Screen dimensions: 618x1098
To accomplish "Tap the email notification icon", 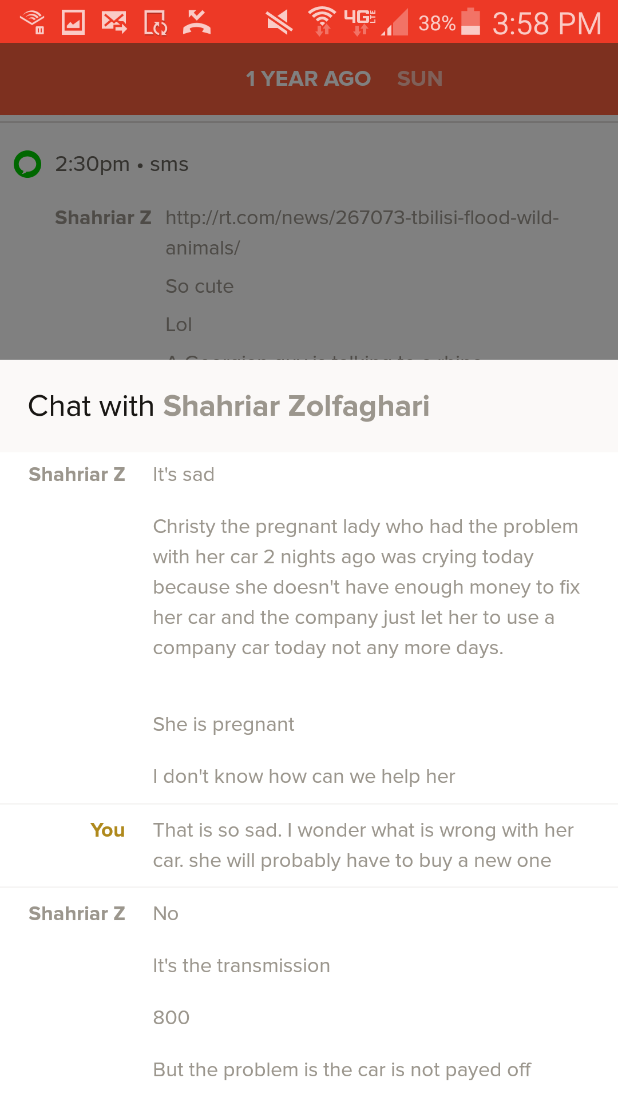I will 114,22.
